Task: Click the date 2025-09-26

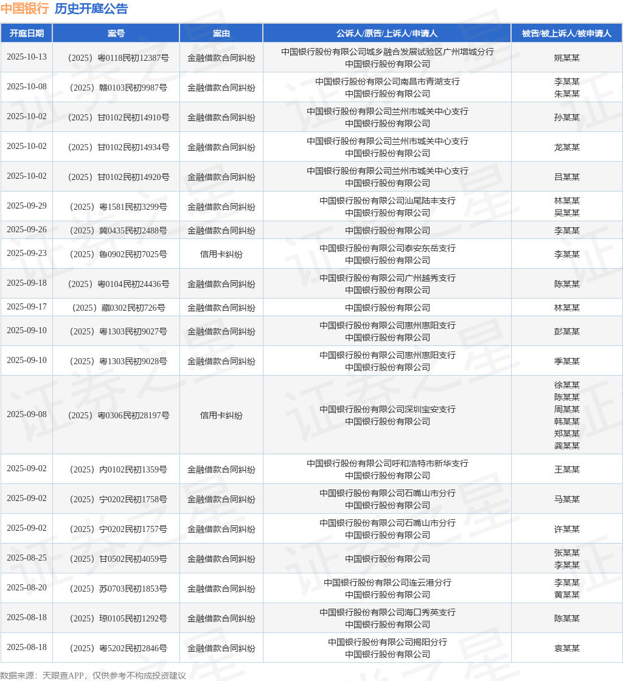Action: [27, 230]
